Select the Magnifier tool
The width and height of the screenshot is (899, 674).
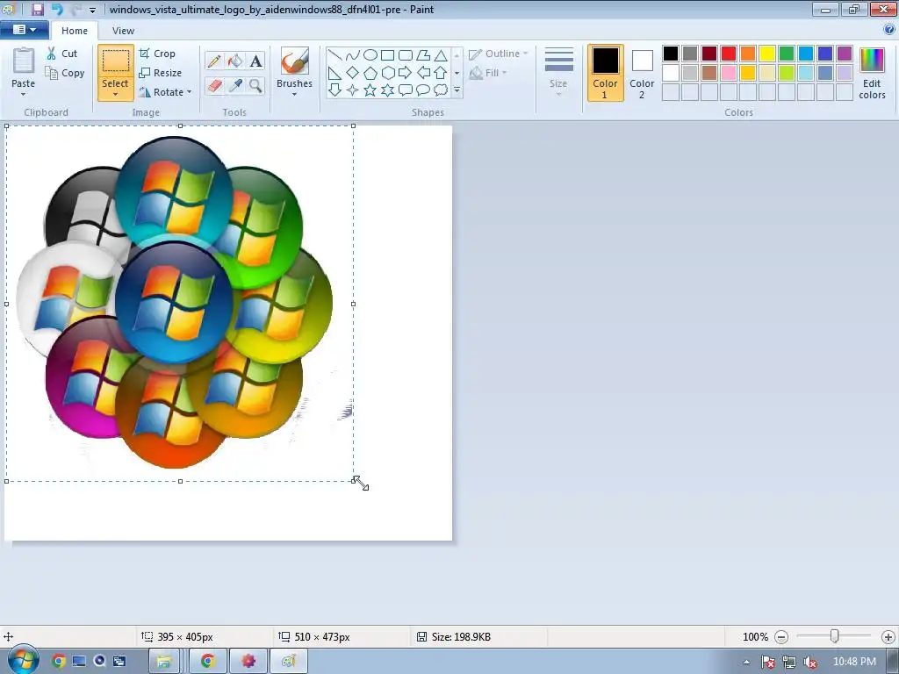click(255, 86)
